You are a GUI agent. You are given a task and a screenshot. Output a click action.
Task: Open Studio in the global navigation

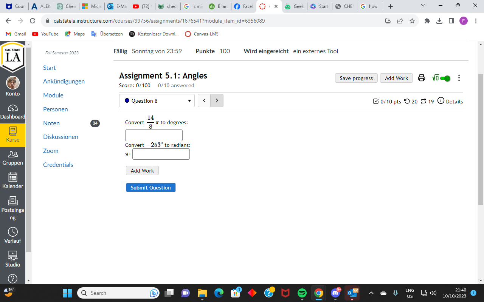point(13,259)
